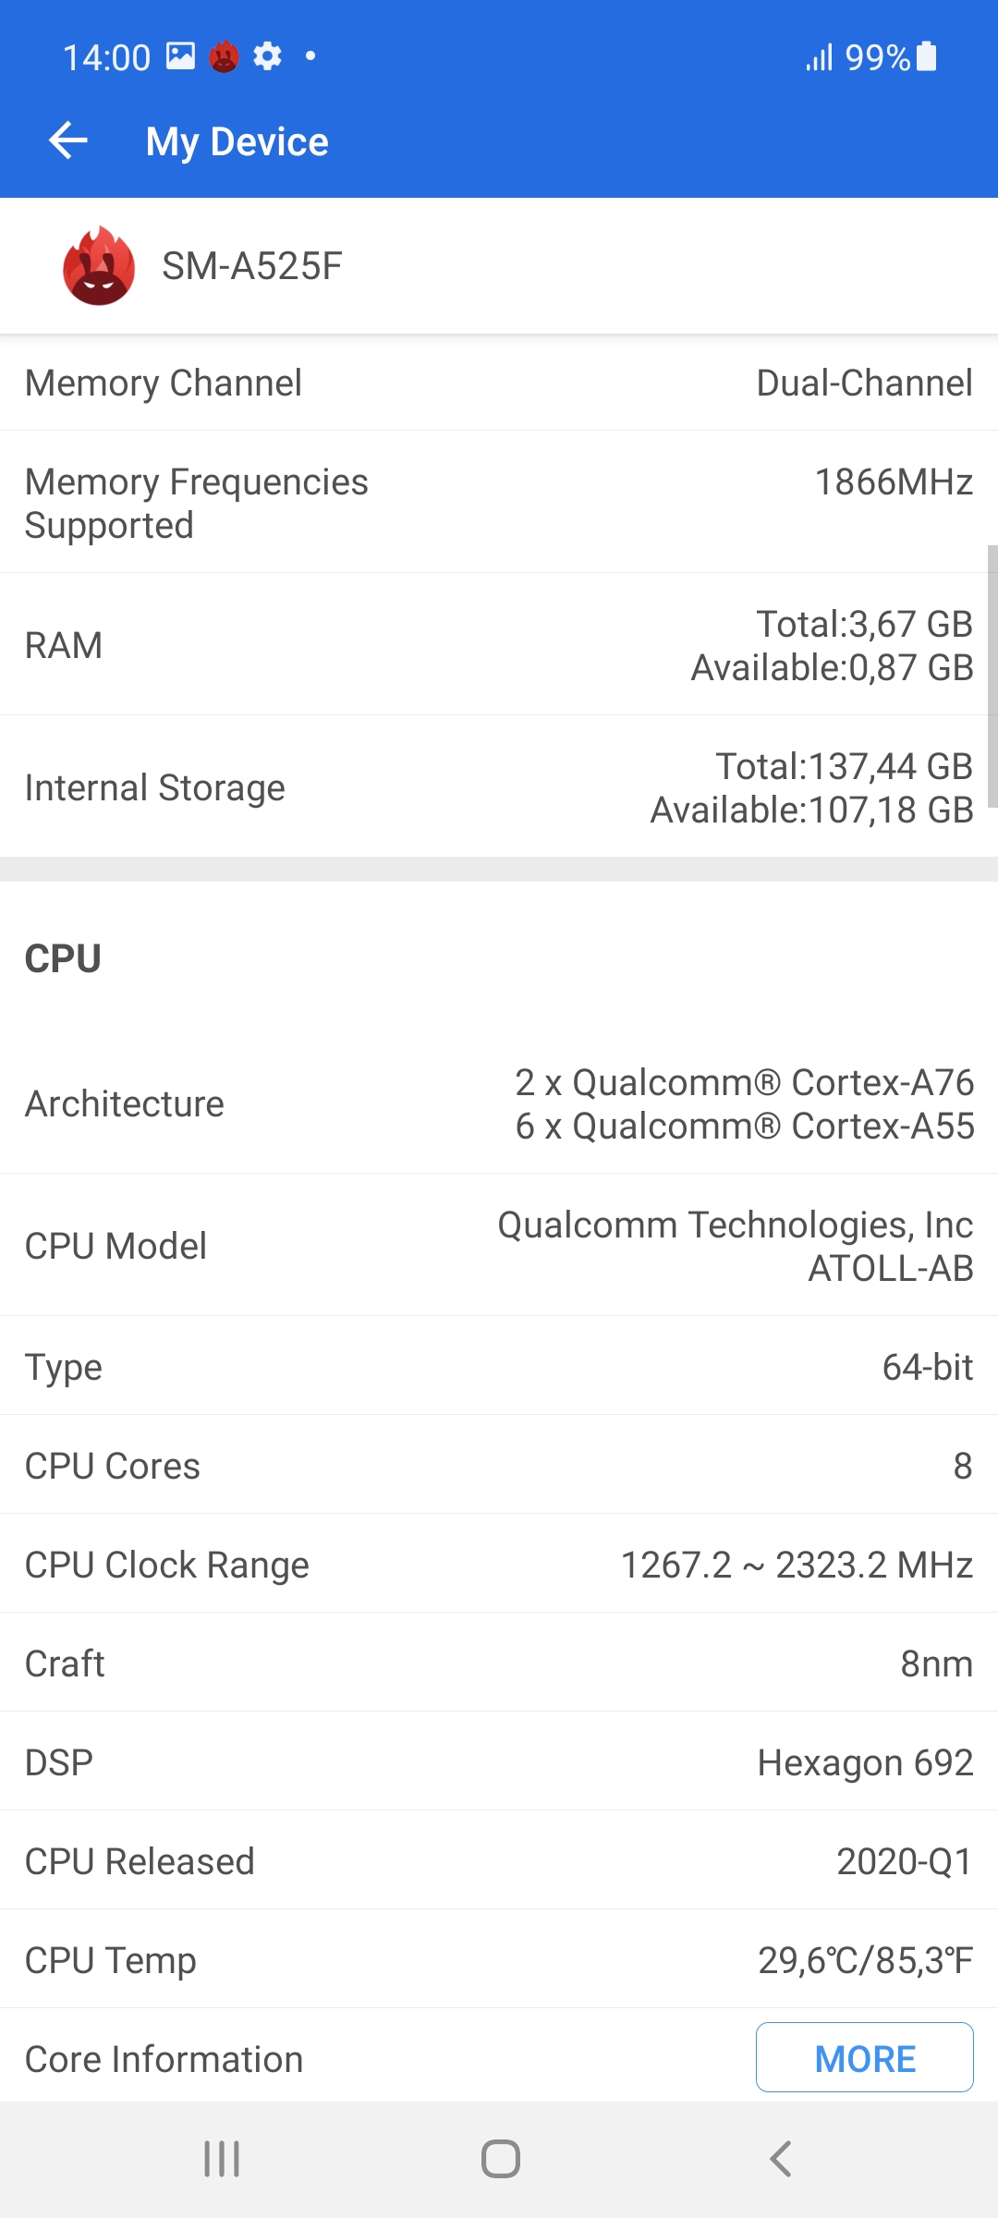
Task: Select the Memory Channel row
Action: pos(499,384)
